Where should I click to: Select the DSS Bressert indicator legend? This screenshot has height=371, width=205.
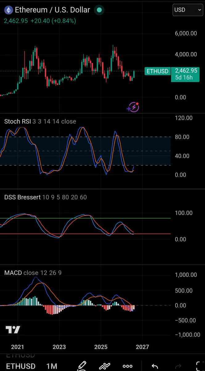coord(46,197)
